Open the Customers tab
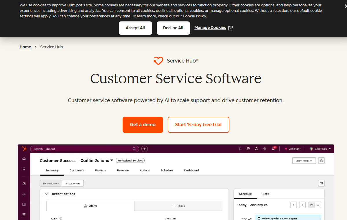Screen dimensions: 347x220 pyautogui.click(x=77, y=170)
